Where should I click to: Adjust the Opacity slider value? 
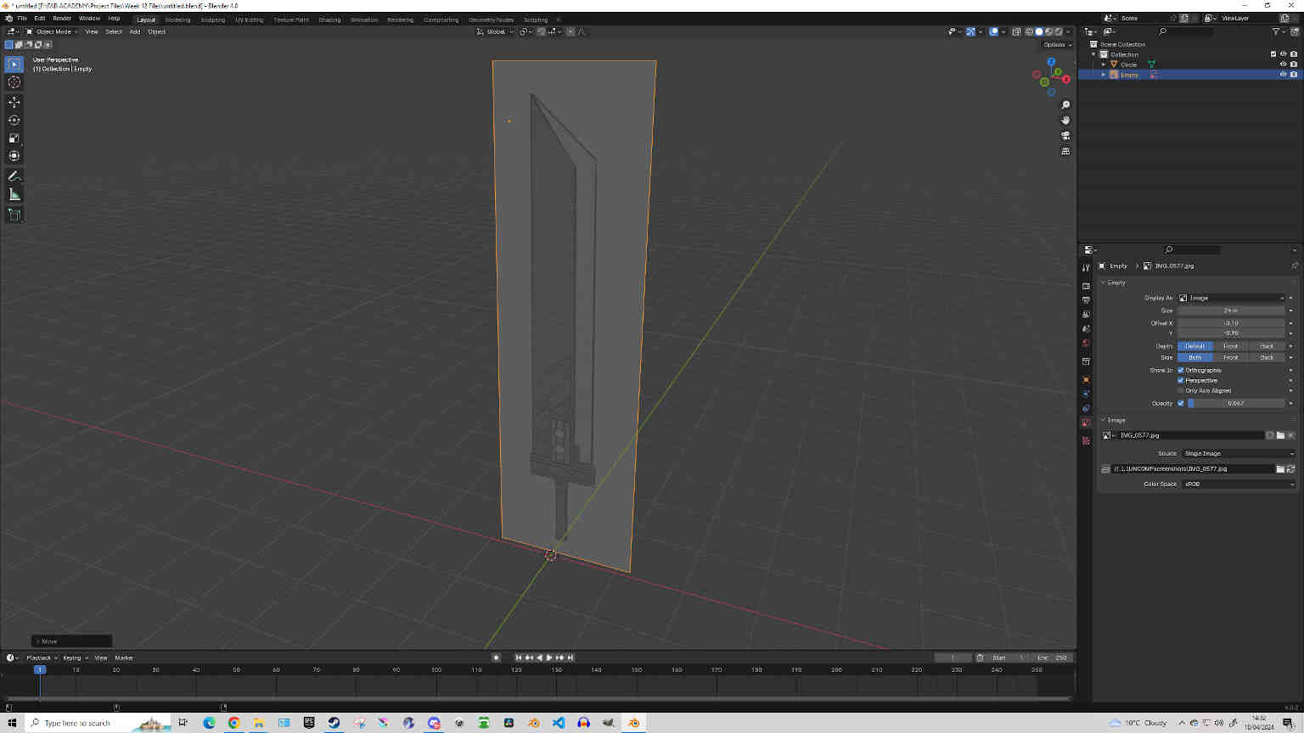[1235, 404]
